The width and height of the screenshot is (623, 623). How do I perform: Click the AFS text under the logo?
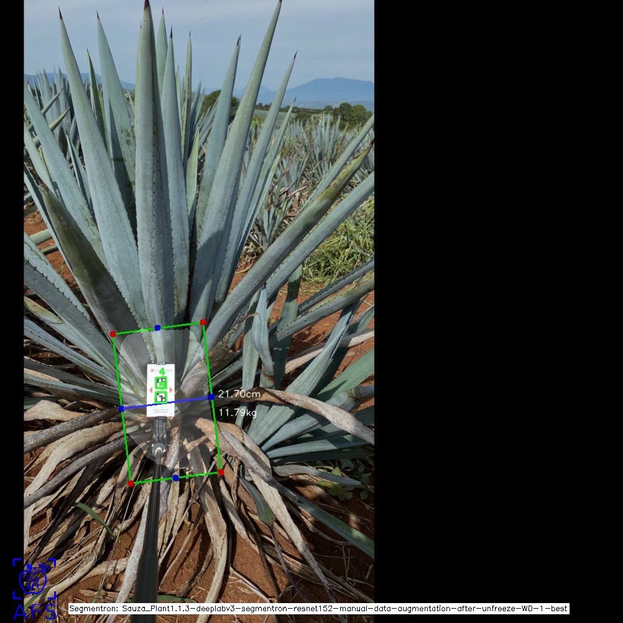[x=35, y=612]
